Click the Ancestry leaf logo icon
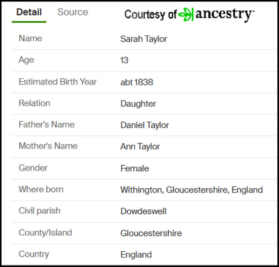This screenshot has width=279, height=267. [186, 14]
